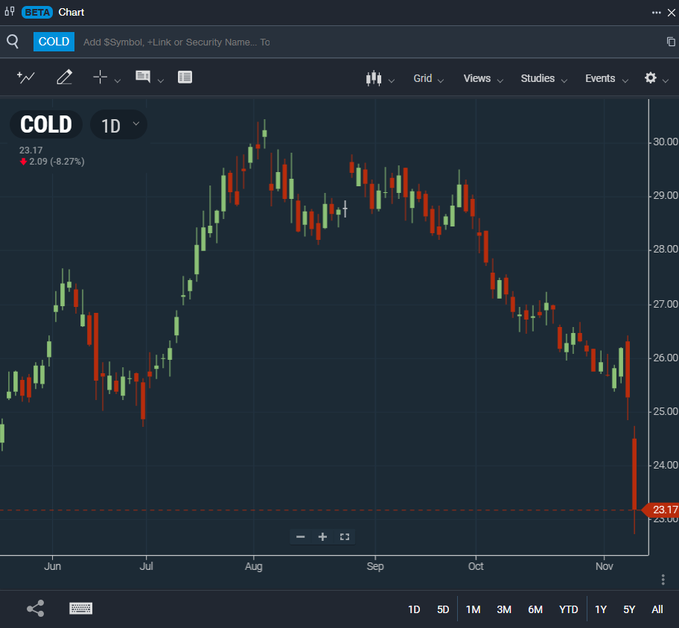
Task: Show the data table view icon
Action: 185,77
